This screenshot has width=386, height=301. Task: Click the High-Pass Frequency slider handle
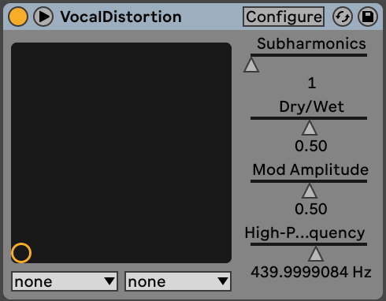[315, 254]
